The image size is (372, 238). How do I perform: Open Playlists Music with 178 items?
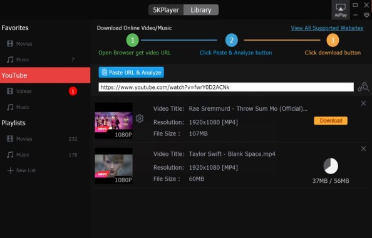[45, 155]
